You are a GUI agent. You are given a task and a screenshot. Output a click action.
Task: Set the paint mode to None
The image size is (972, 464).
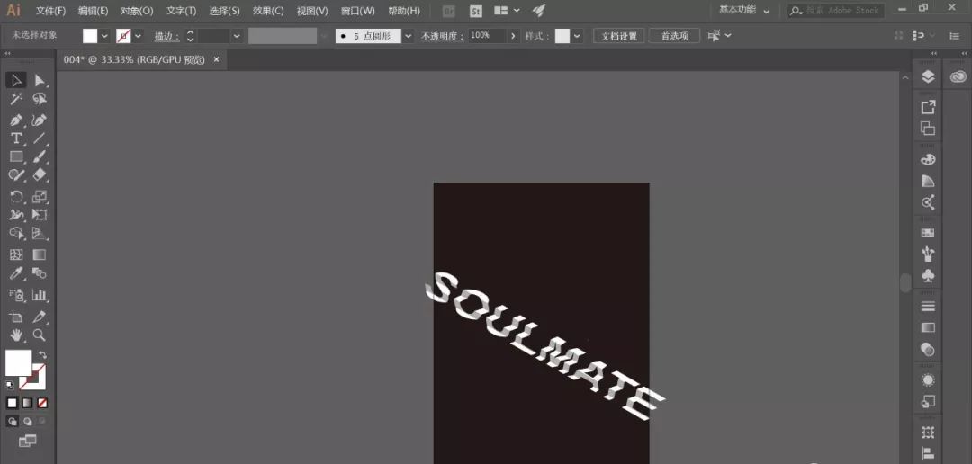pos(42,402)
